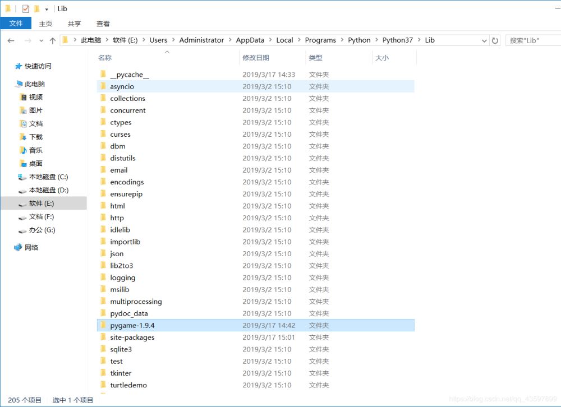This screenshot has height=407, width=561.
Task: Switch to the 查看 ribbon tab
Action: tap(103, 24)
